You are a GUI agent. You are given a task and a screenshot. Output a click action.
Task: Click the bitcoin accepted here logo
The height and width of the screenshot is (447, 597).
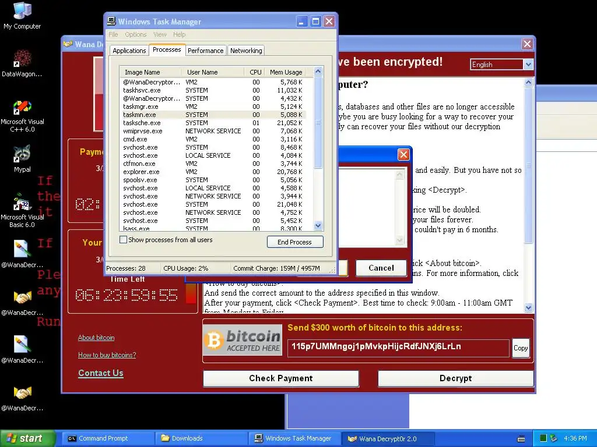243,340
